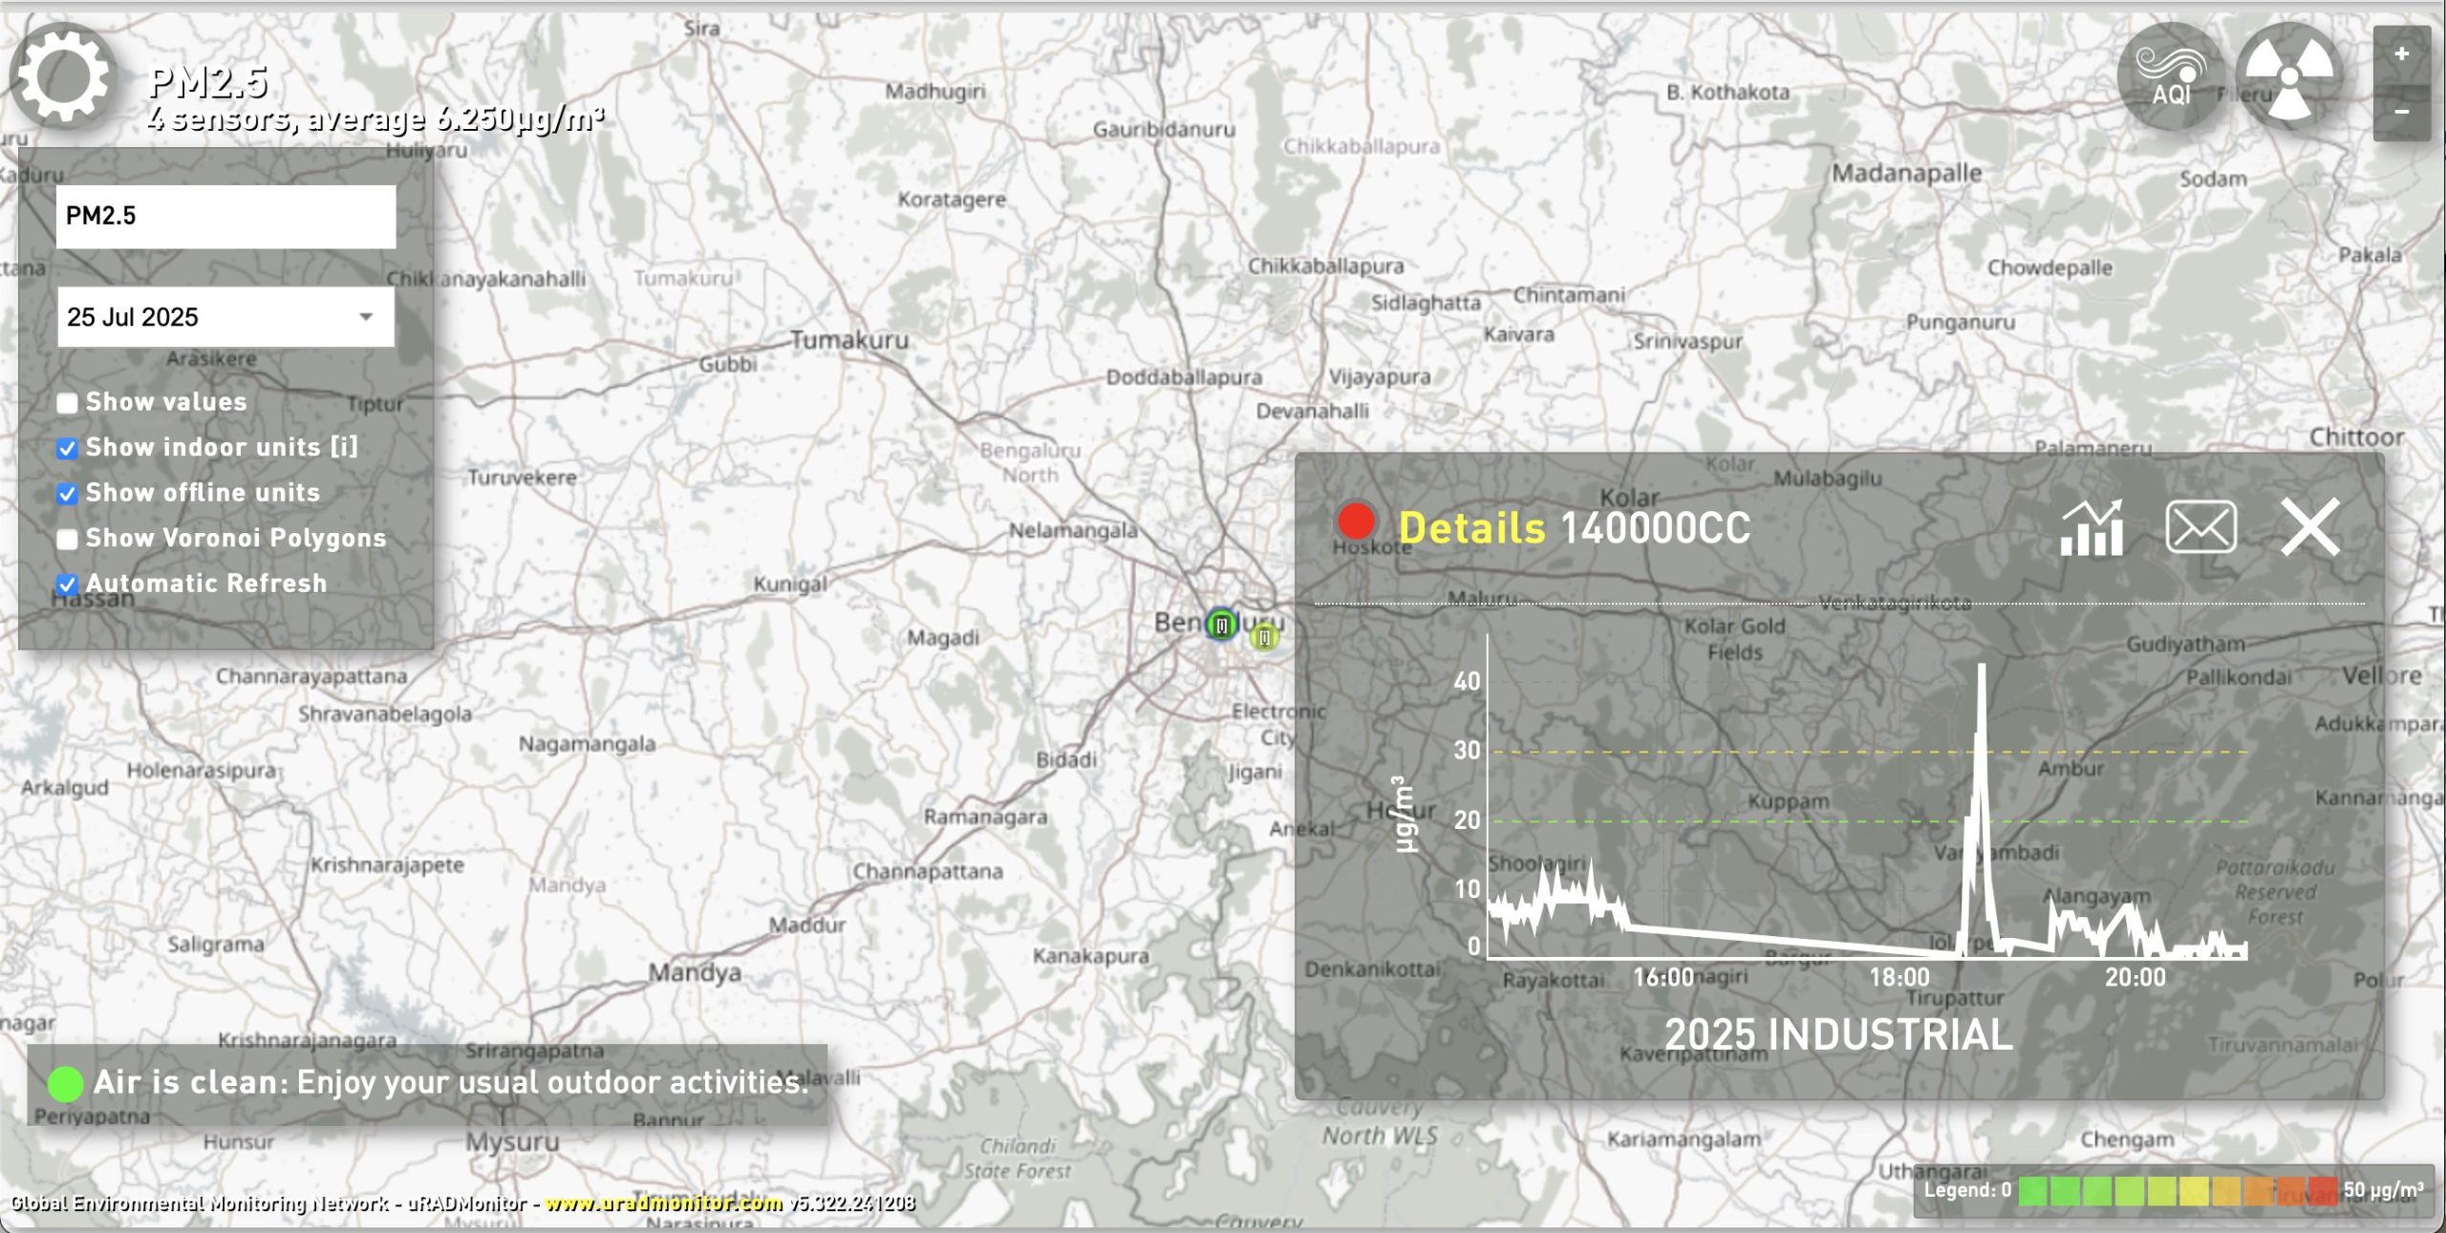Click Ramanagara label on the map
Screen dimensions: 2446x1233
985,818
